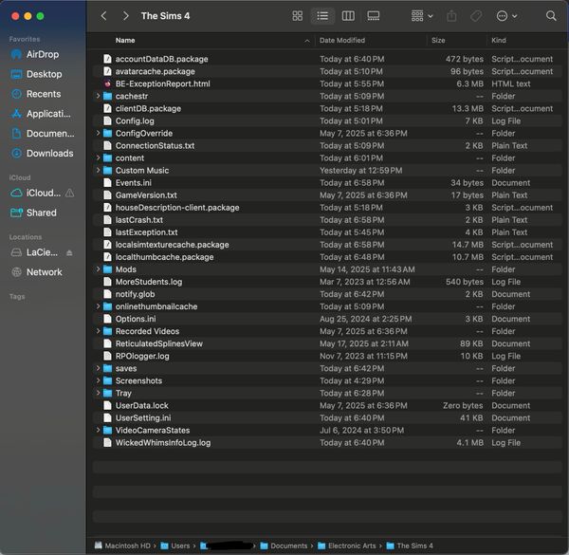Expand the saves folder disclosure triangle
Screen dimensions: 569x555
click(98, 368)
